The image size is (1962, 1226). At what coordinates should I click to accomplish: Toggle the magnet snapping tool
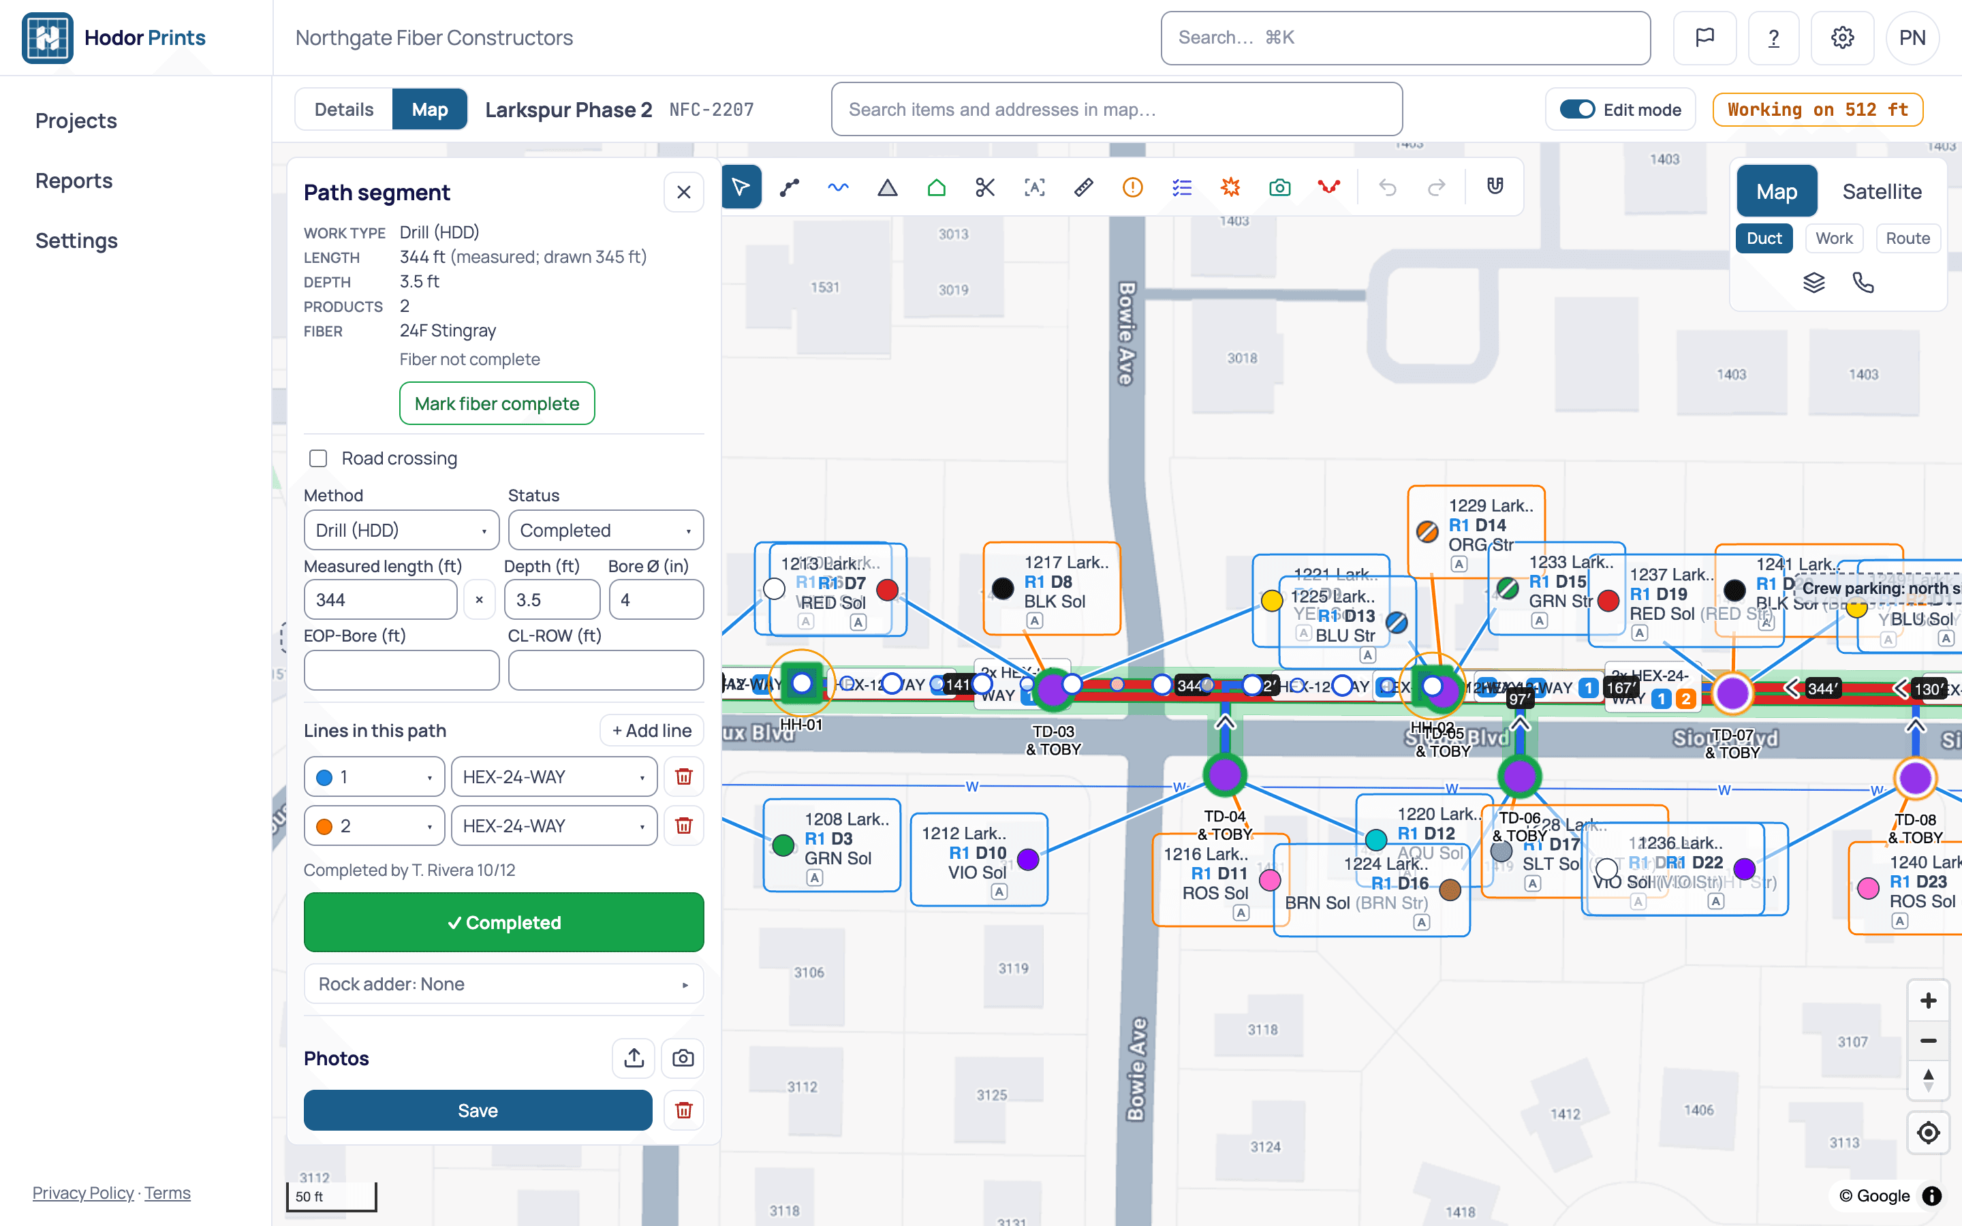click(1495, 187)
